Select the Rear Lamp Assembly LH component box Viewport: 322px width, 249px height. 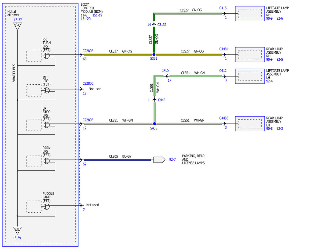point(249,124)
